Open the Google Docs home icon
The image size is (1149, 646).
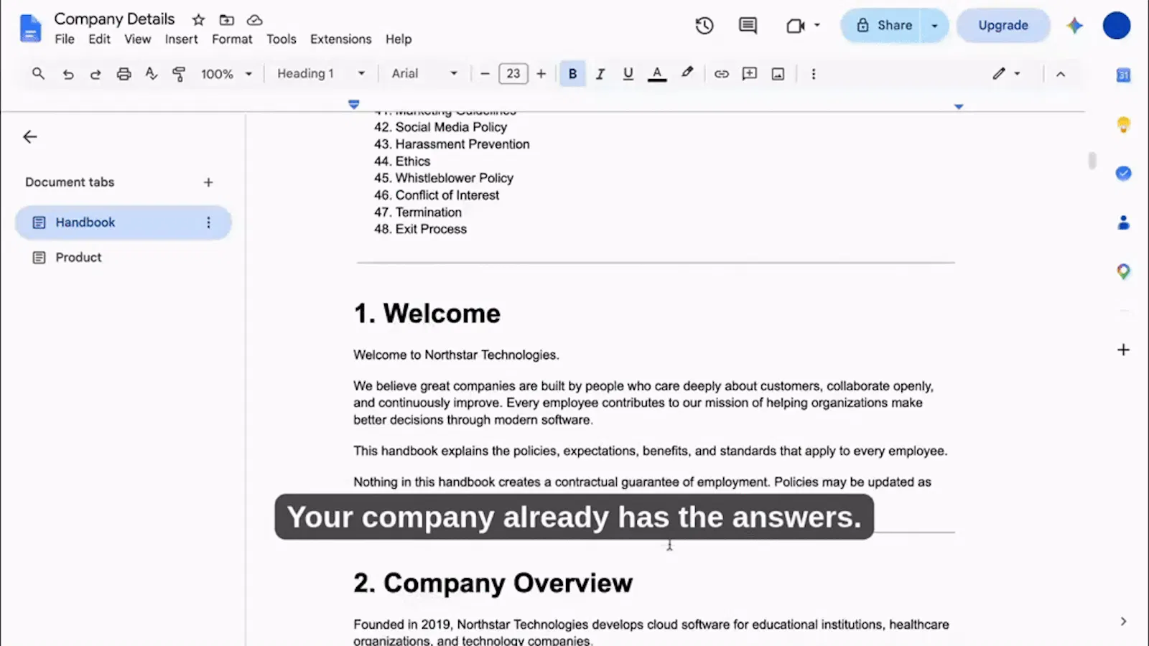[30, 28]
